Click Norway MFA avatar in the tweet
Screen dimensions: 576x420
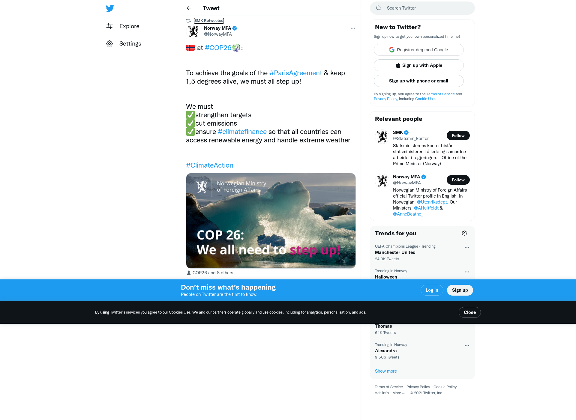193,31
